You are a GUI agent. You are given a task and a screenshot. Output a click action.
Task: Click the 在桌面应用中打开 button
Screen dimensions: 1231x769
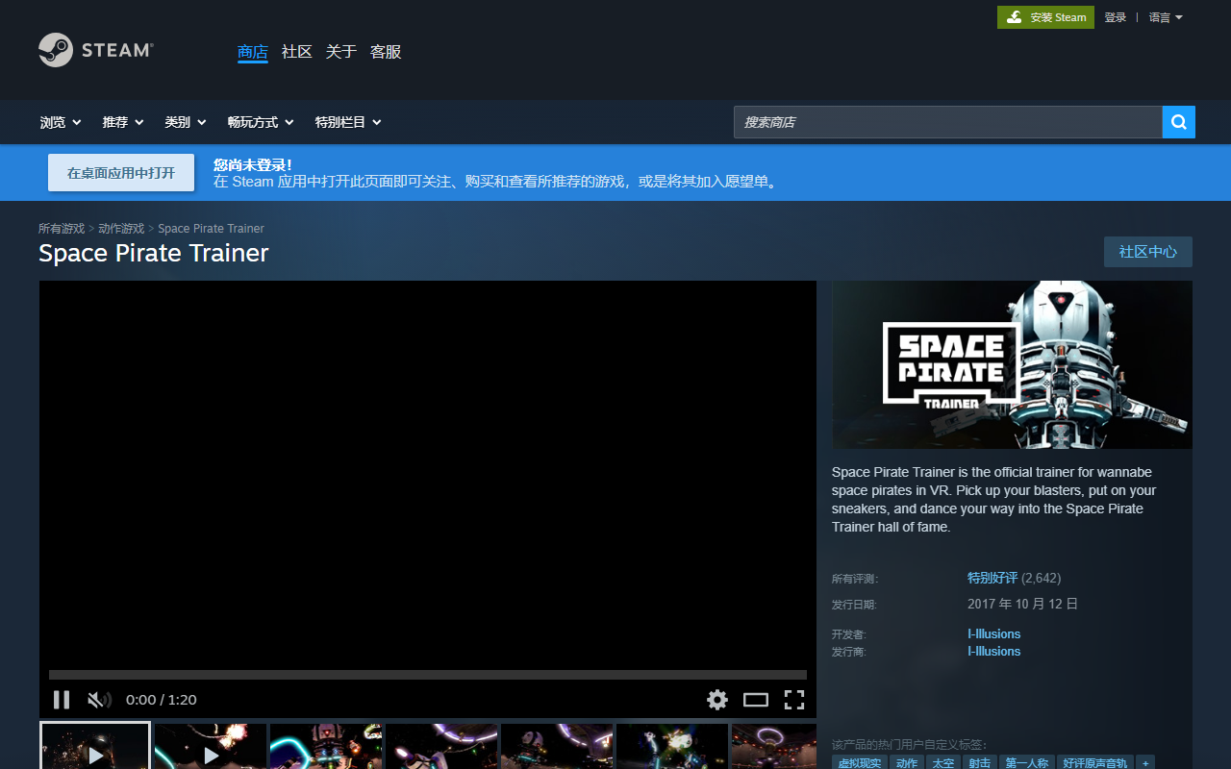[121, 173]
